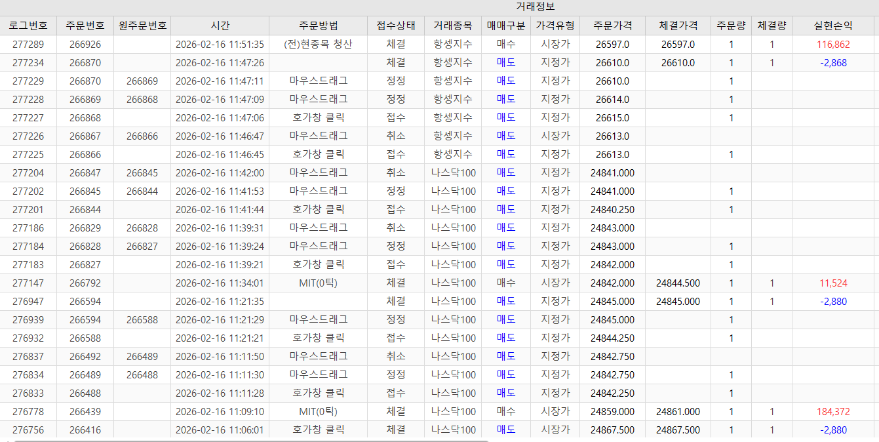Click order price 26615.0
The image size is (879, 442).
(613, 118)
